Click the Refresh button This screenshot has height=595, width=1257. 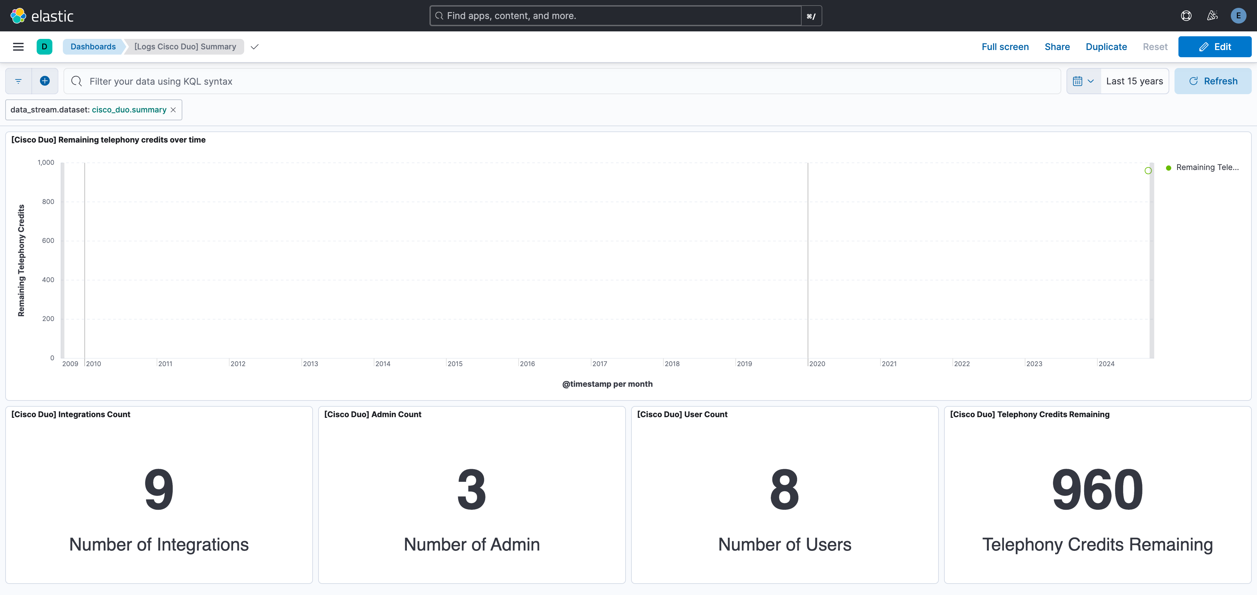1213,81
